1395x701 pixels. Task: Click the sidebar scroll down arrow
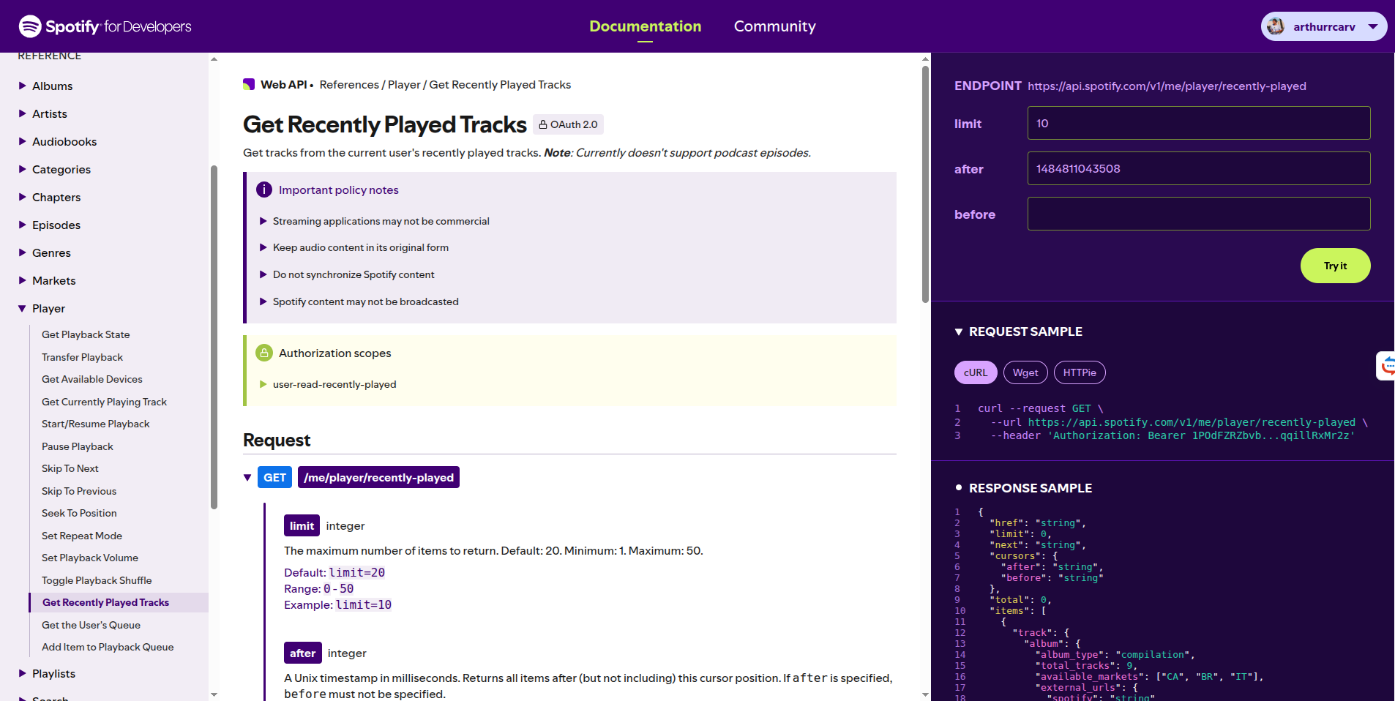(214, 694)
